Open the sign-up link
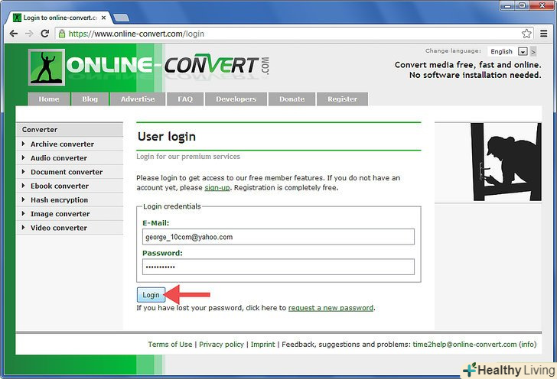Viewport: 557px width, 379px height. point(217,188)
